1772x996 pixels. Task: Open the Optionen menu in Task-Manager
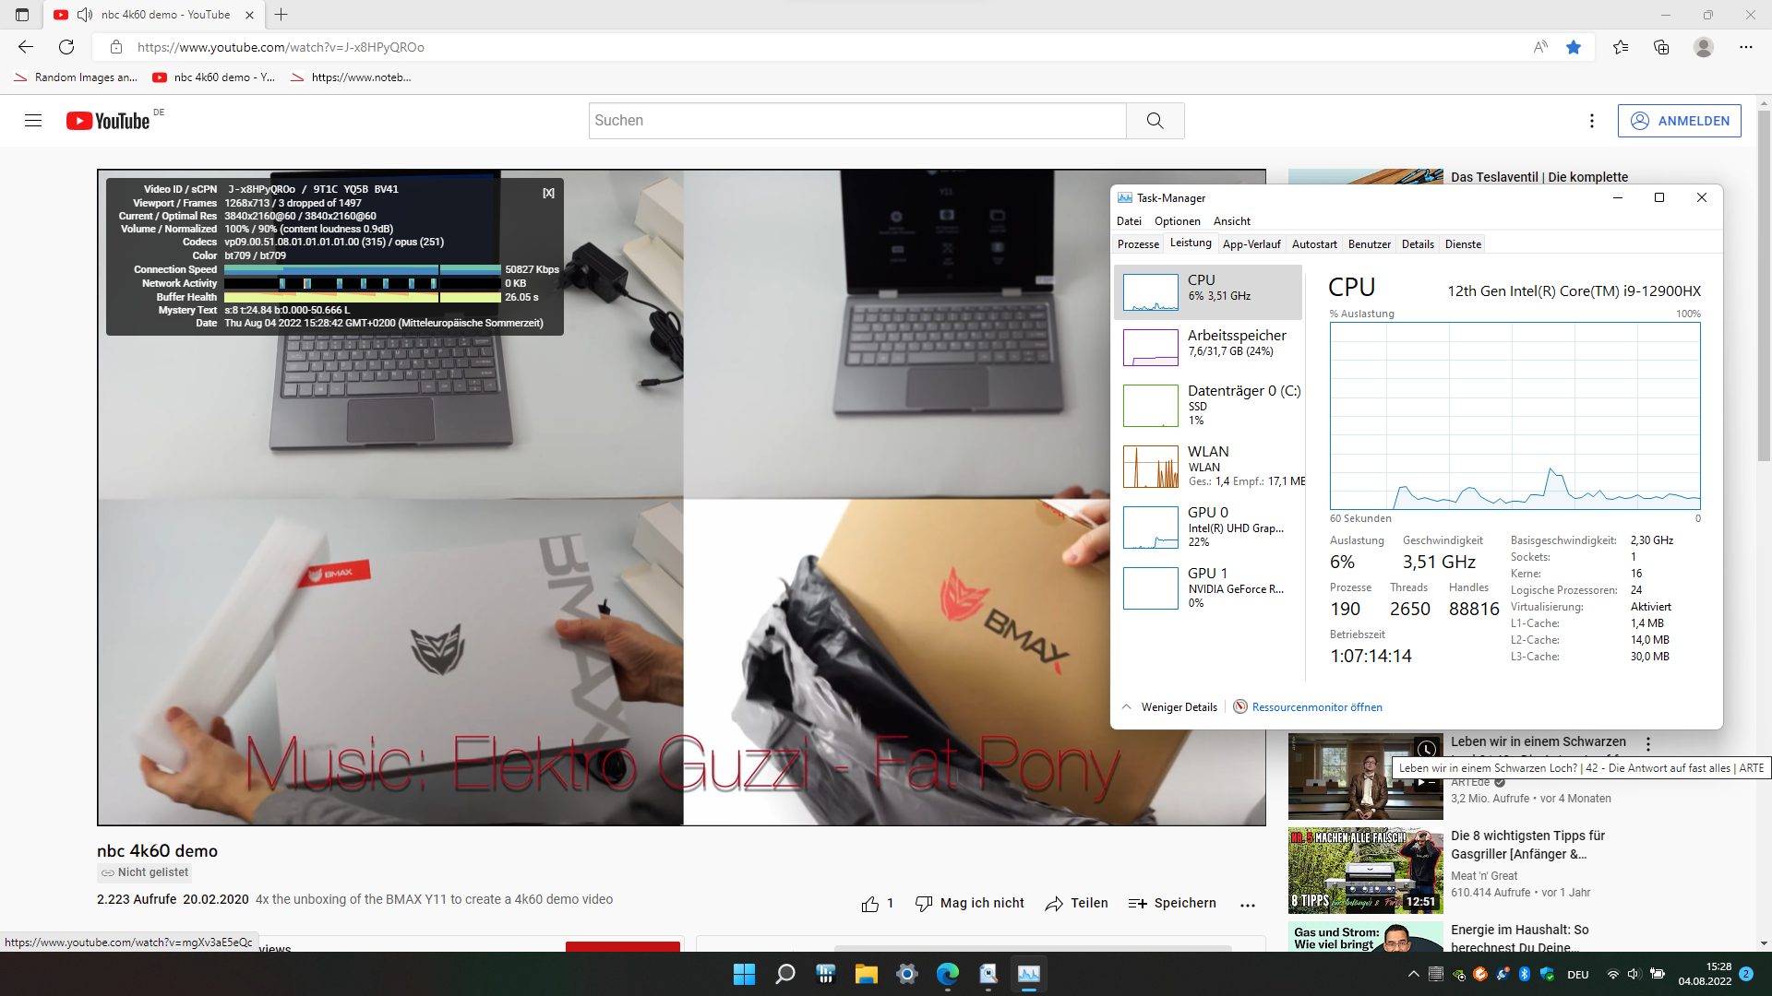tap(1178, 221)
